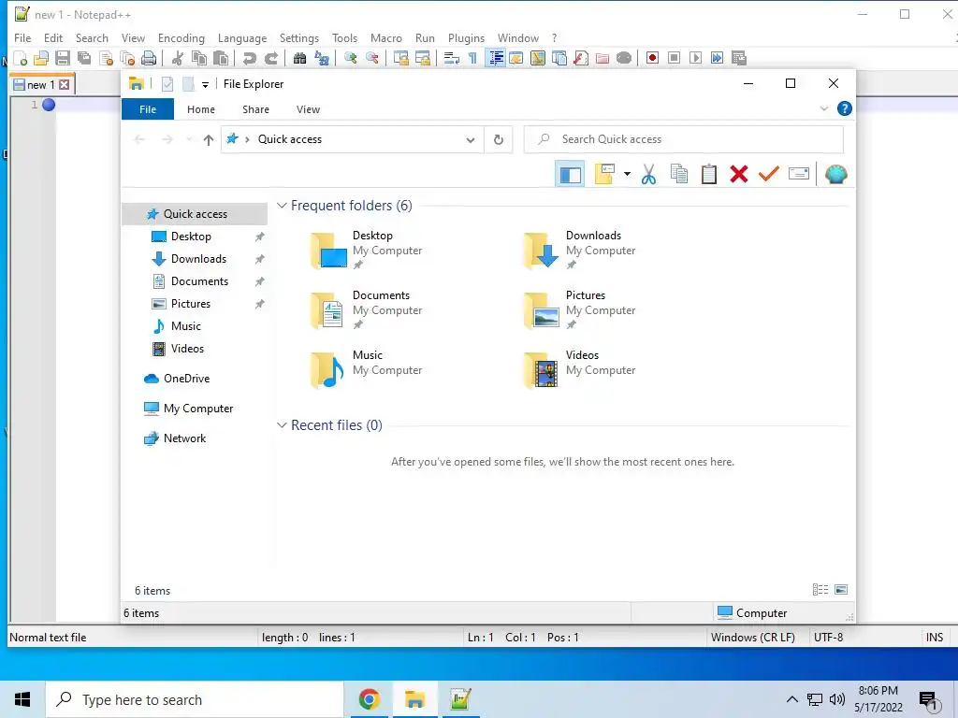This screenshot has height=718, width=958.
Task: Click File Explorer Help question mark icon
Action: coord(845,108)
